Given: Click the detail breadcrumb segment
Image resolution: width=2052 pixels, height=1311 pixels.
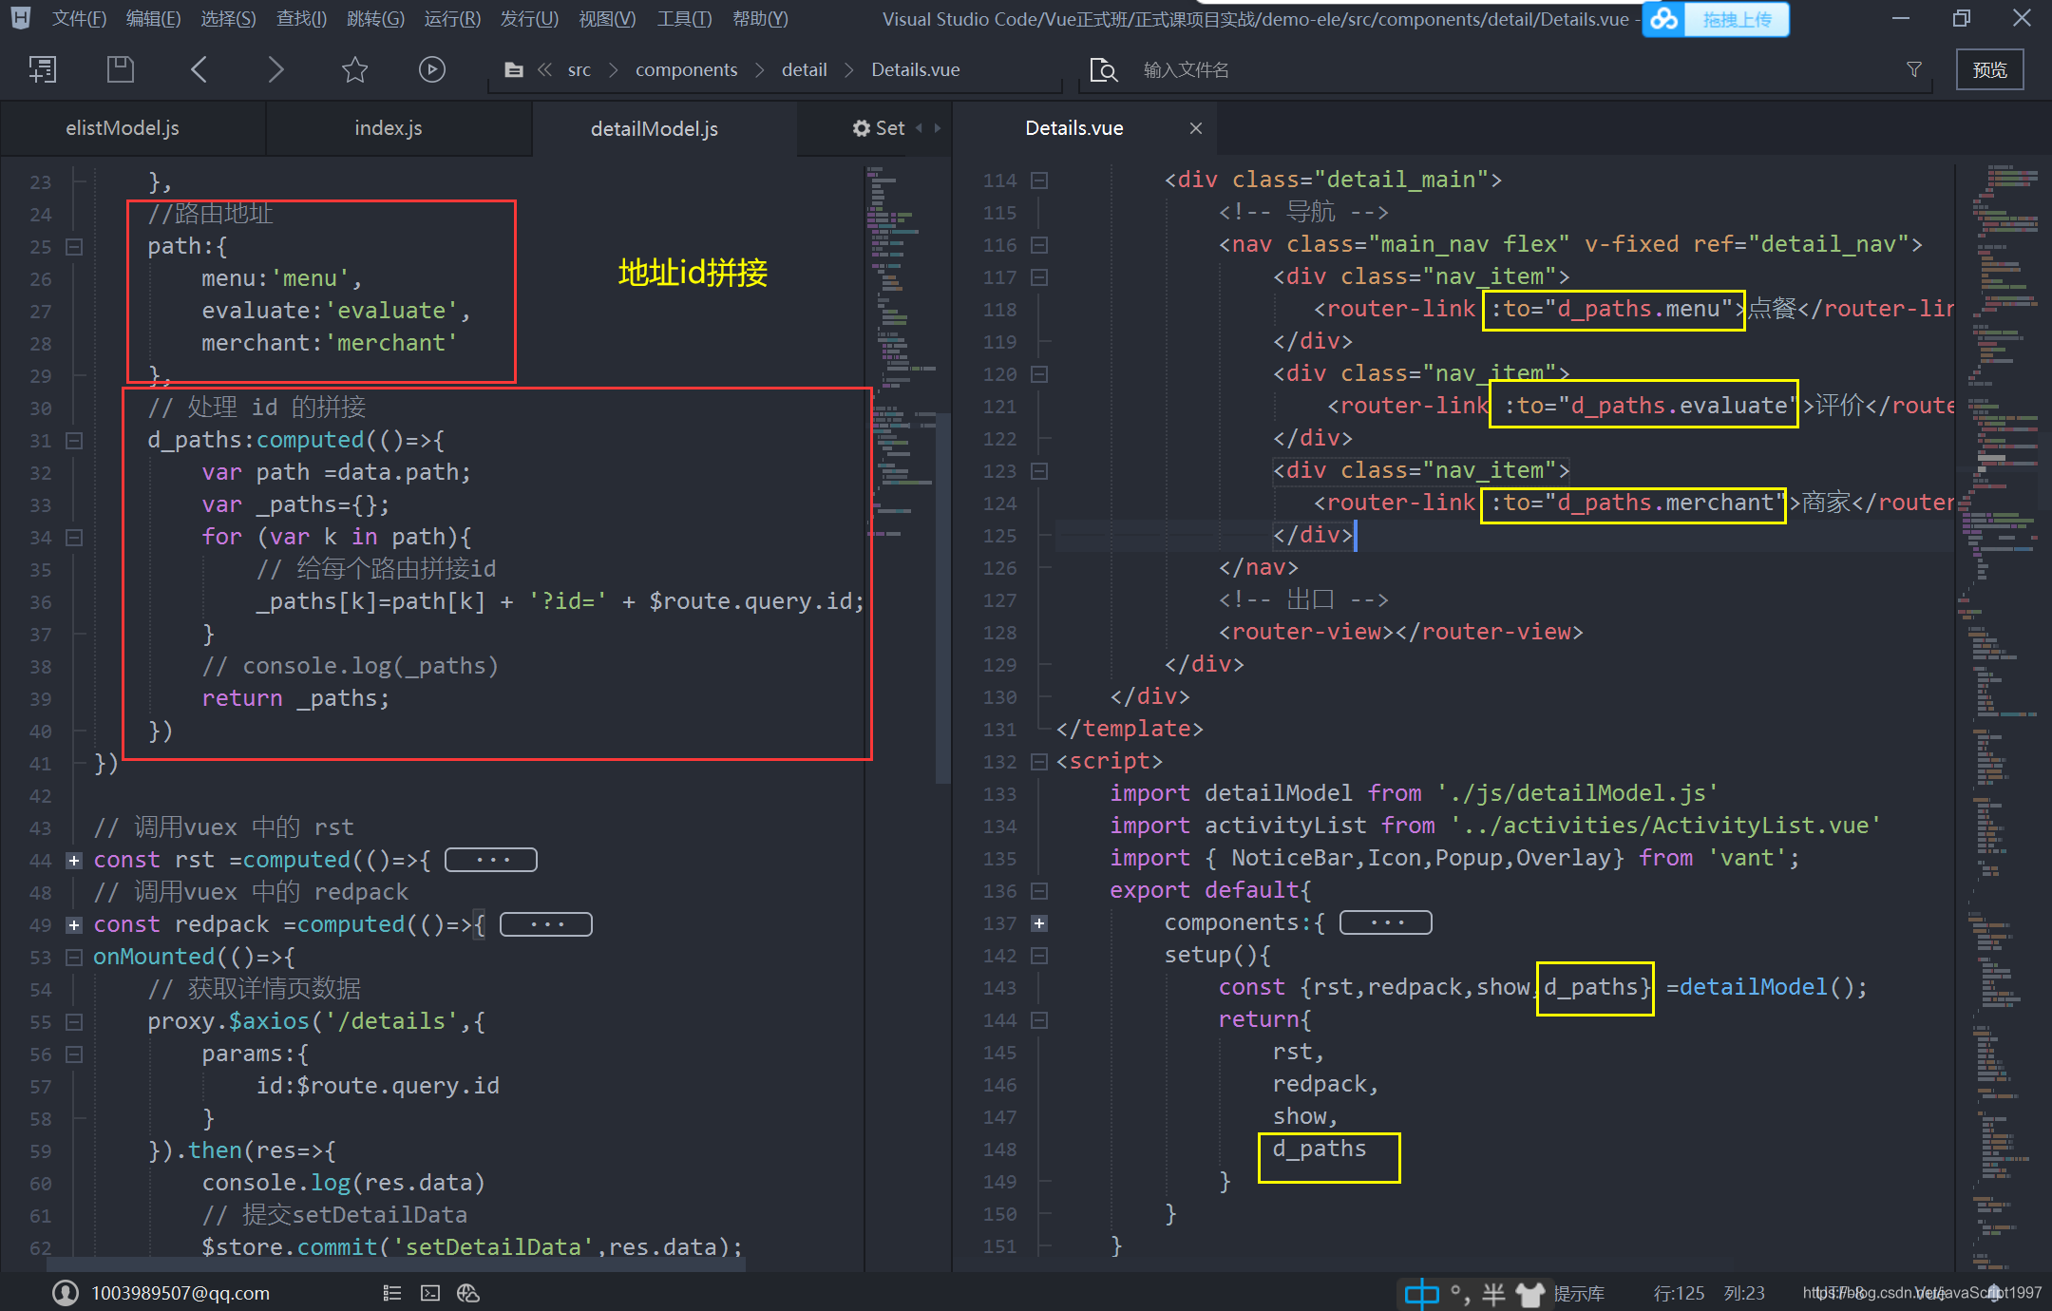Looking at the screenshot, I should click(x=804, y=70).
